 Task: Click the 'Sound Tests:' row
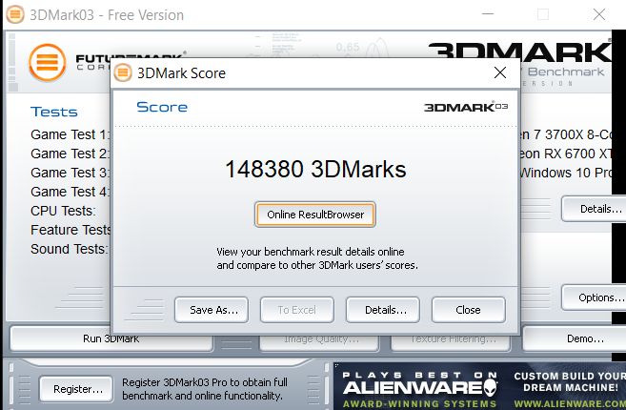pyautogui.click(x=70, y=249)
